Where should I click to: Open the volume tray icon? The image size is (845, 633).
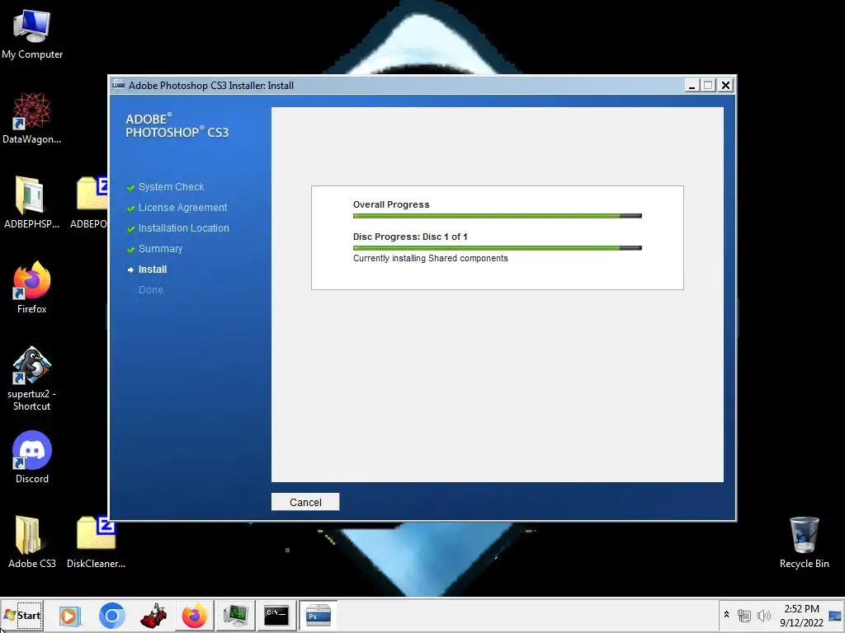click(763, 615)
